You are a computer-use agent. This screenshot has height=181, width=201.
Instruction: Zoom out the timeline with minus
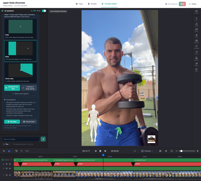[x=177, y=151]
